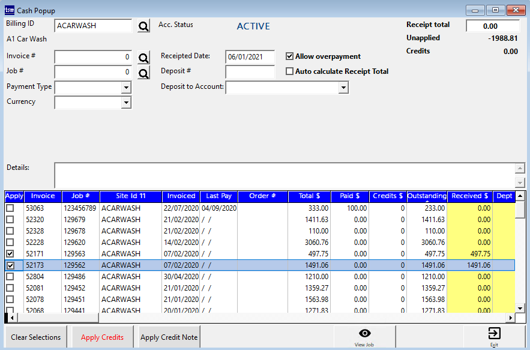Uncheck the Apply box for invoice 52171
This screenshot has height=350, width=530.
pyautogui.click(x=9, y=253)
